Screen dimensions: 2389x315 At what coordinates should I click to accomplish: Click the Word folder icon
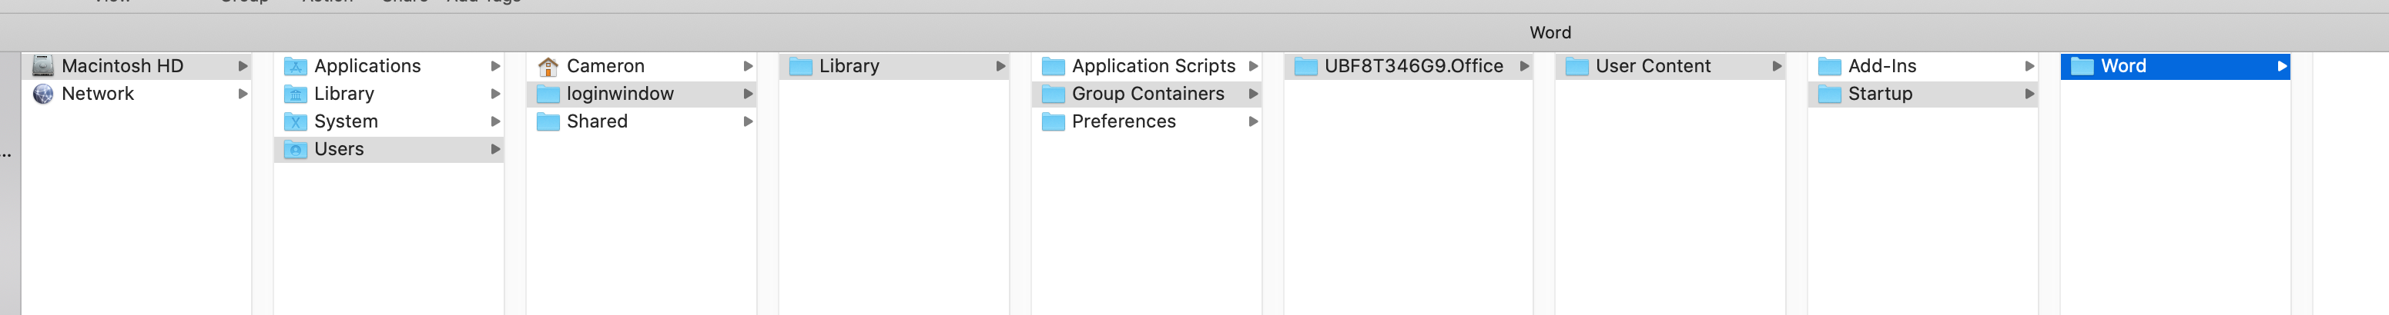(x=2082, y=66)
